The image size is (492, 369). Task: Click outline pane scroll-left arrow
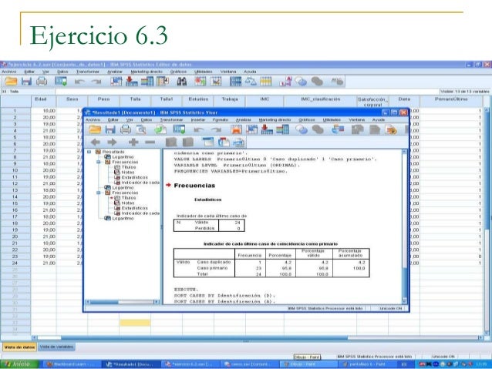click(89, 302)
